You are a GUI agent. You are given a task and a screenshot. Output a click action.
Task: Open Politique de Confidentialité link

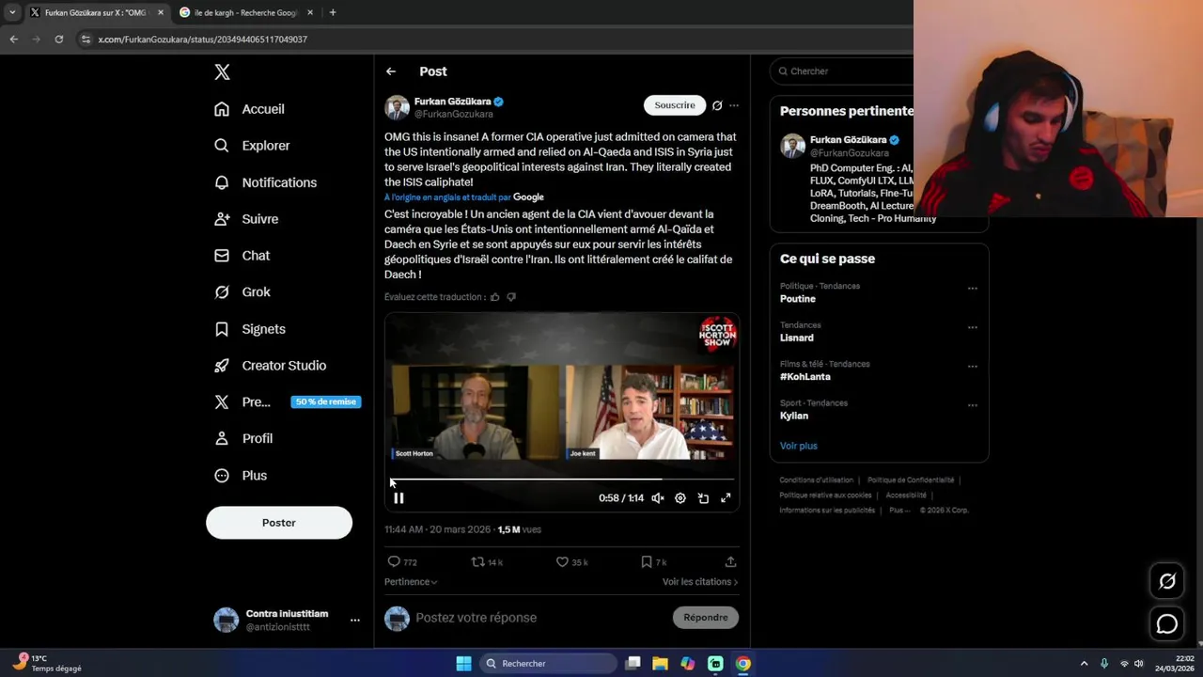911,480
